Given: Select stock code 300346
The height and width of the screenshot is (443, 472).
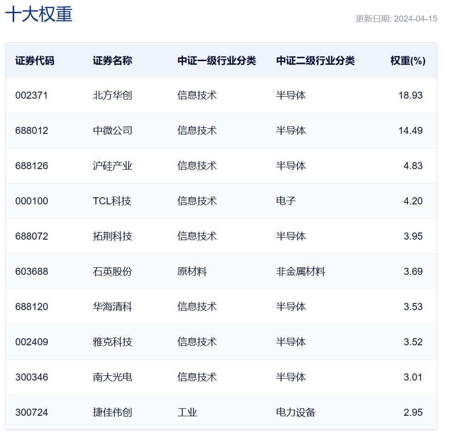Looking at the screenshot, I should pos(31,377).
